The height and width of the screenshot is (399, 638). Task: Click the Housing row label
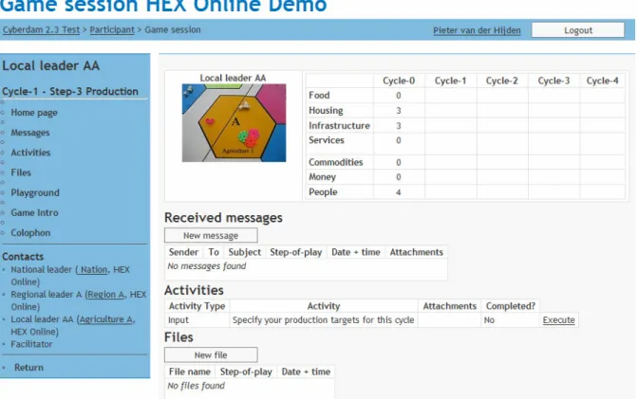coord(326,110)
